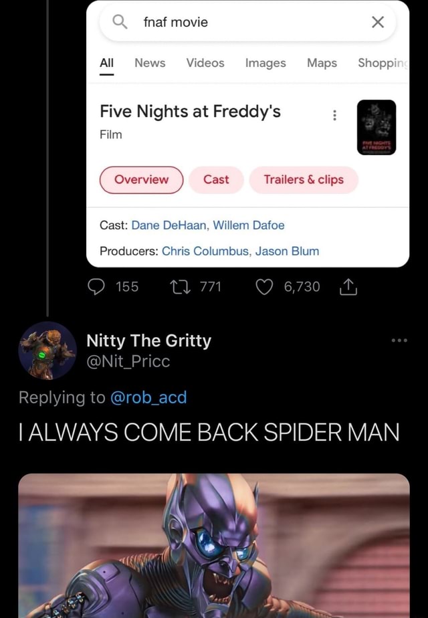428x618 pixels.
Task: Select the Videos search tab
Action: [205, 63]
